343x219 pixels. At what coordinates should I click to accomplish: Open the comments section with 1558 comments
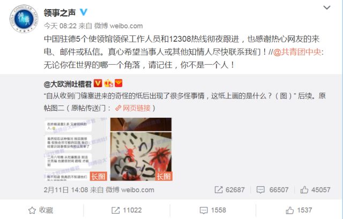(x=213, y=210)
